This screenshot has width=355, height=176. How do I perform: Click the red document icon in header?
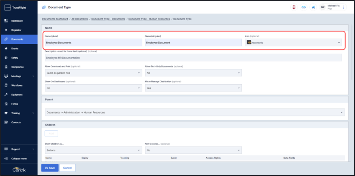coord(294,7)
